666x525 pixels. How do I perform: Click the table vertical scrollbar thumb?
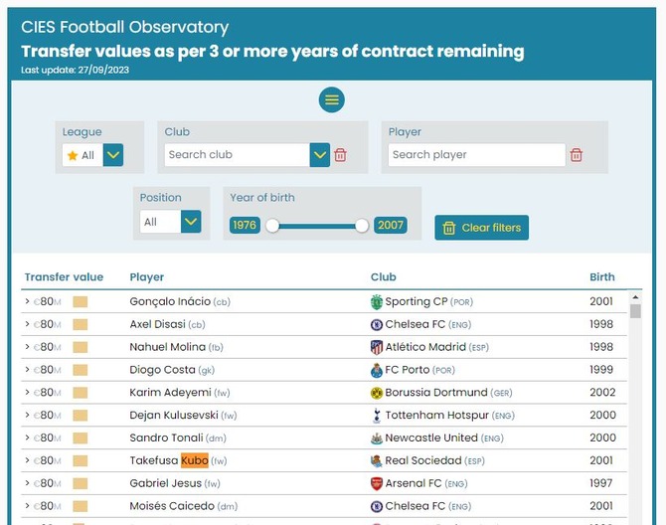pos(635,311)
